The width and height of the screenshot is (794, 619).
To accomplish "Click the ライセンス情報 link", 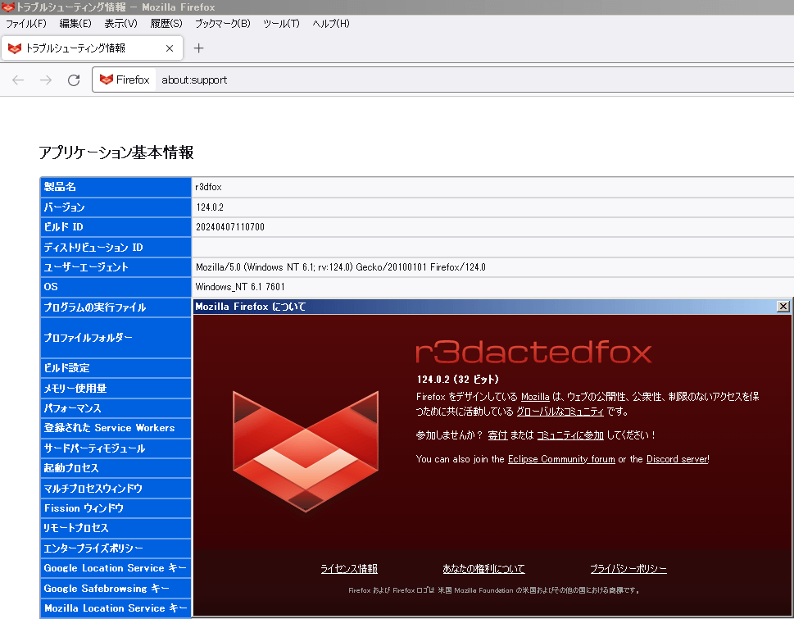I will [349, 569].
